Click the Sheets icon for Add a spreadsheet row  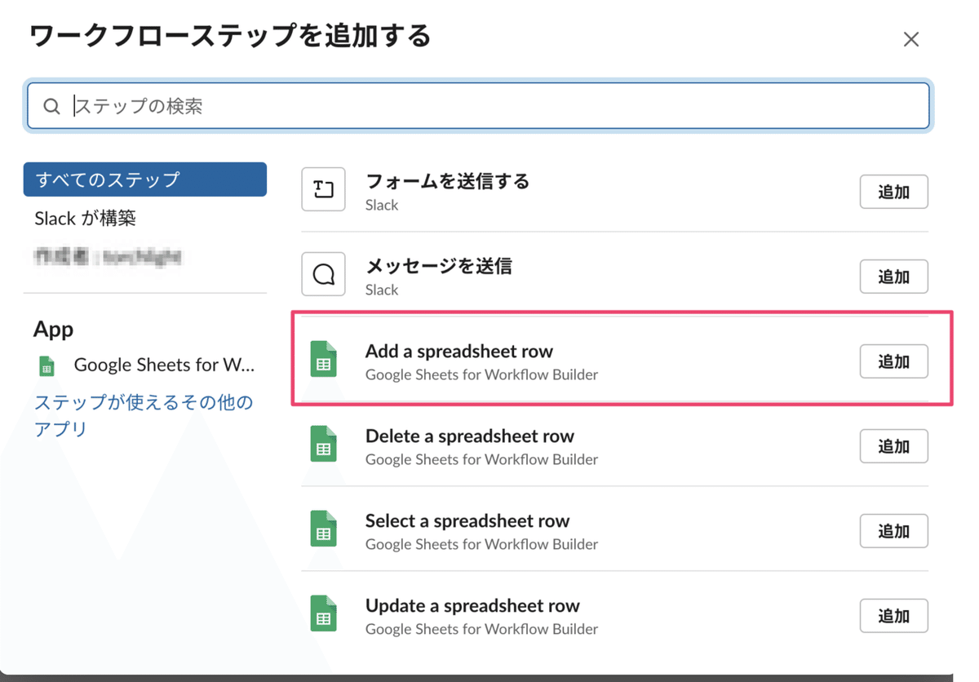pyautogui.click(x=323, y=360)
